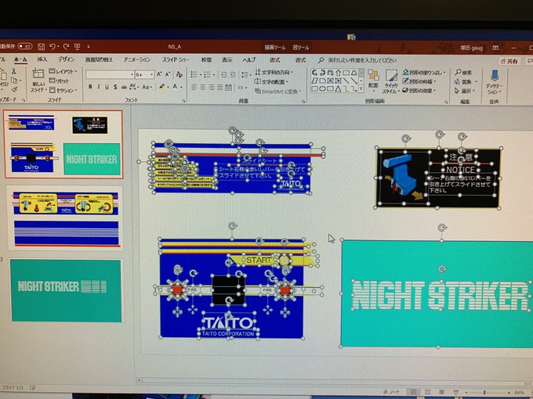Open Quick Styles (クイックスタイル) button
Image resolution: width=533 pixels, height=399 pixels.
click(x=391, y=81)
